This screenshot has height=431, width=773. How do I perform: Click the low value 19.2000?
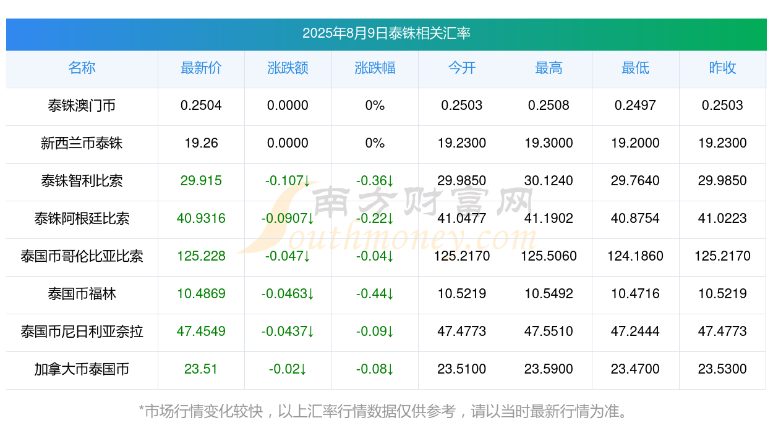[636, 143]
